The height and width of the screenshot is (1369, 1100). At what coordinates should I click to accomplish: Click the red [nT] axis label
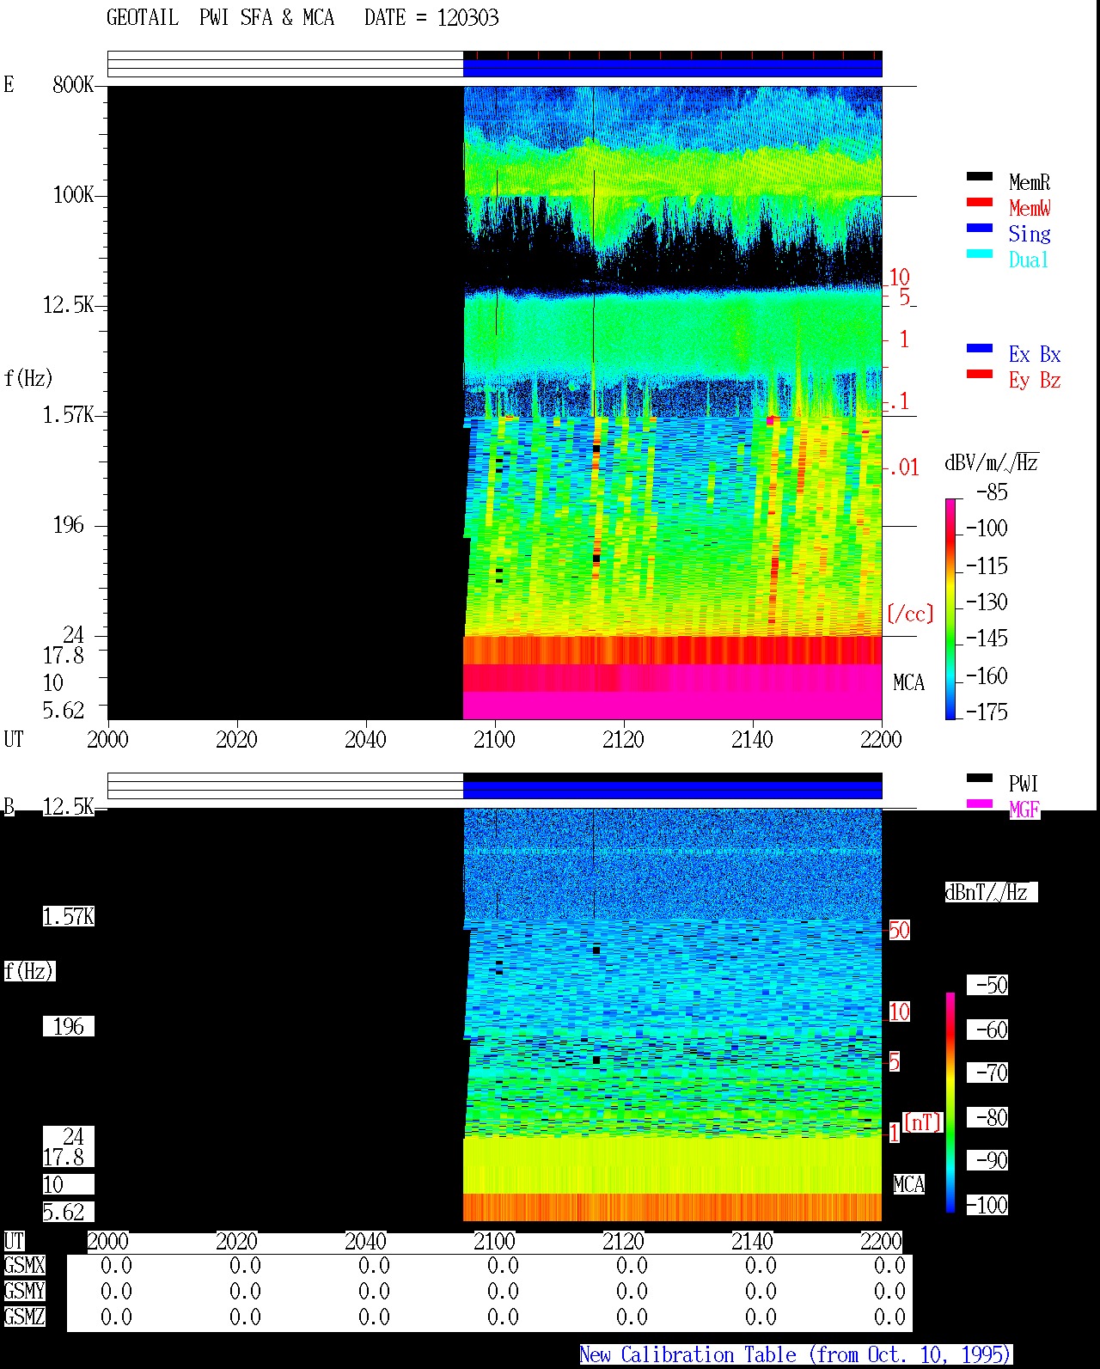(x=923, y=1121)
